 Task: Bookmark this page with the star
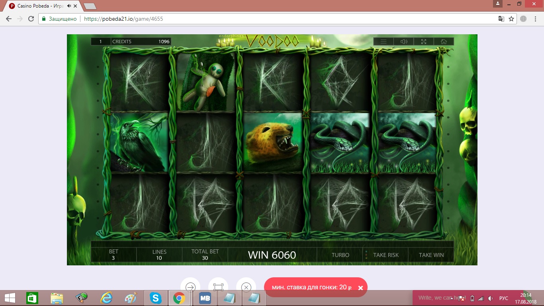pyautogui.click(x=511, y=19)
